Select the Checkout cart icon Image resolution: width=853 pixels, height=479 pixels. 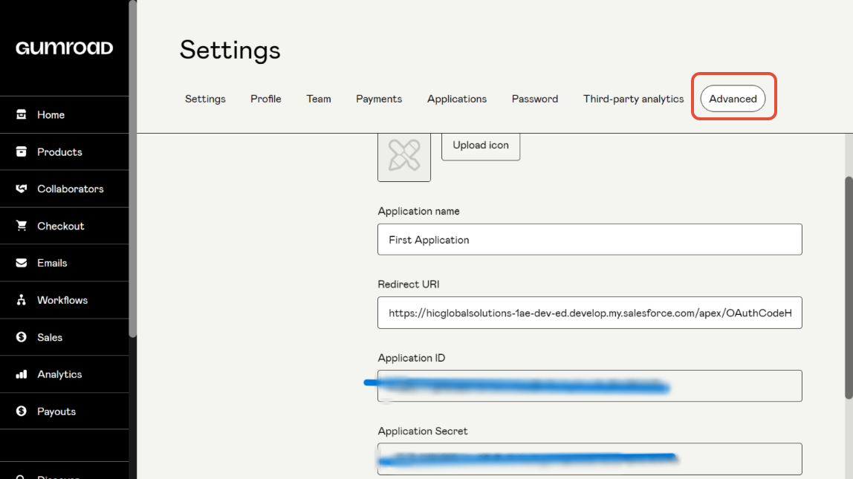22,226
